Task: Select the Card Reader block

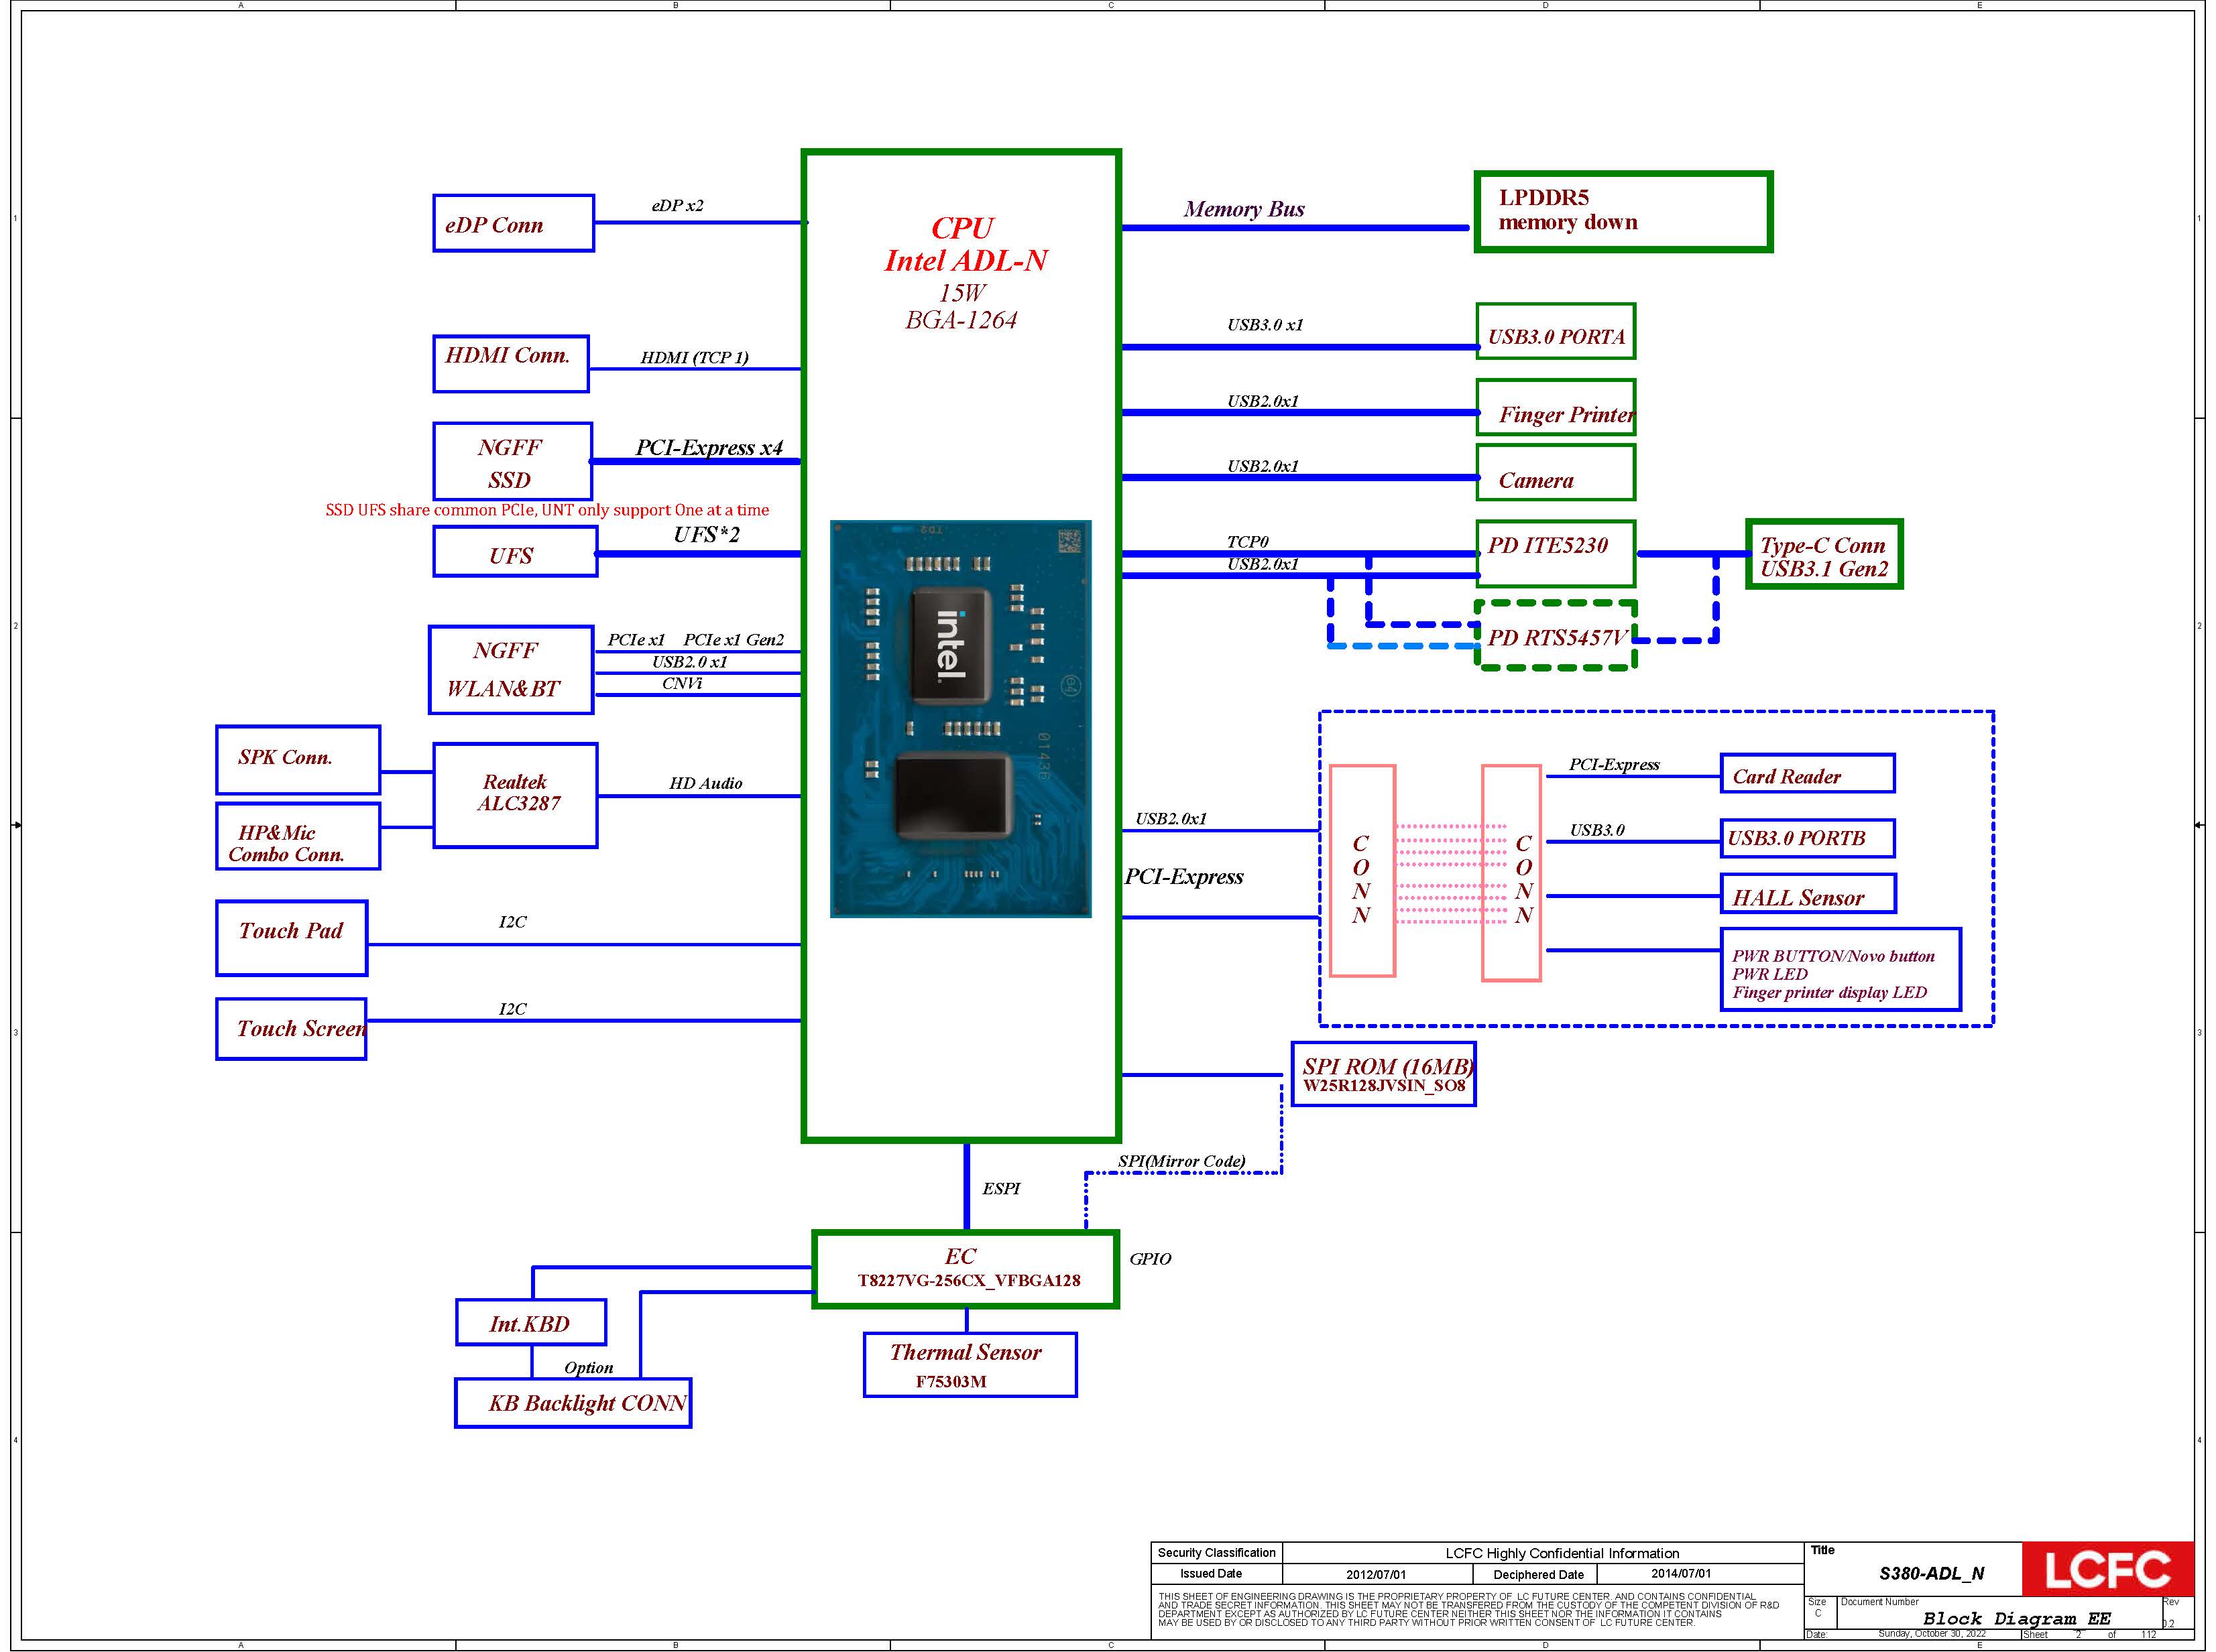Action: point(1806,774)
